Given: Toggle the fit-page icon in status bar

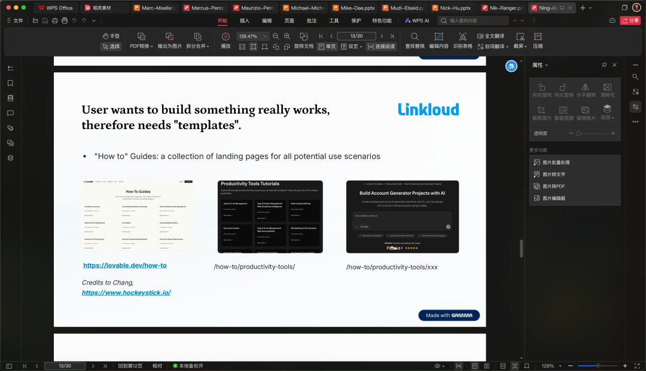Looking at the screenshot, I should [x=514, y=366].
